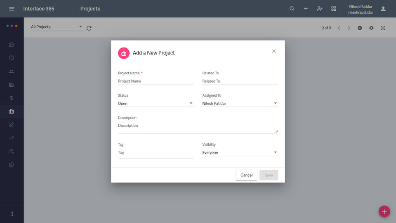Click the add user icon in the header
The width and height of the screenshot is (396, 223).
tap(319, 9)
